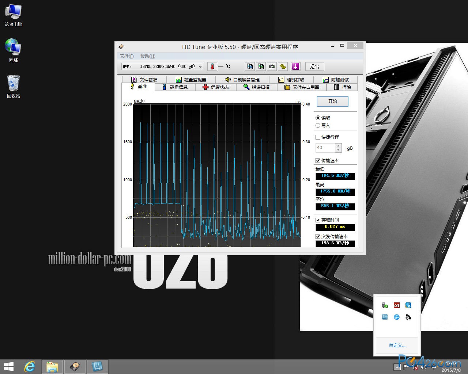The width and height of the screenshot is (468, 374).
Task: Open File Explorer from taskbar
Action: pyautogui.click(x=52, y=367)
